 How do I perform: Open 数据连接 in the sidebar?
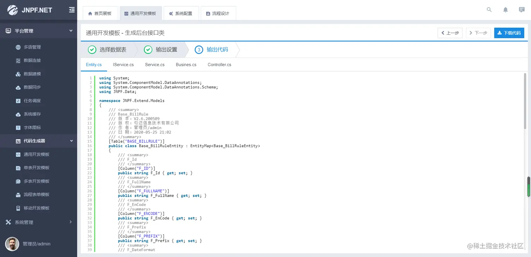(x=39, y=60)
